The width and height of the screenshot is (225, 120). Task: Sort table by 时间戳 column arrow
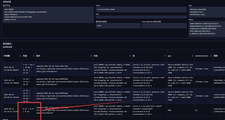click(20, 56)
